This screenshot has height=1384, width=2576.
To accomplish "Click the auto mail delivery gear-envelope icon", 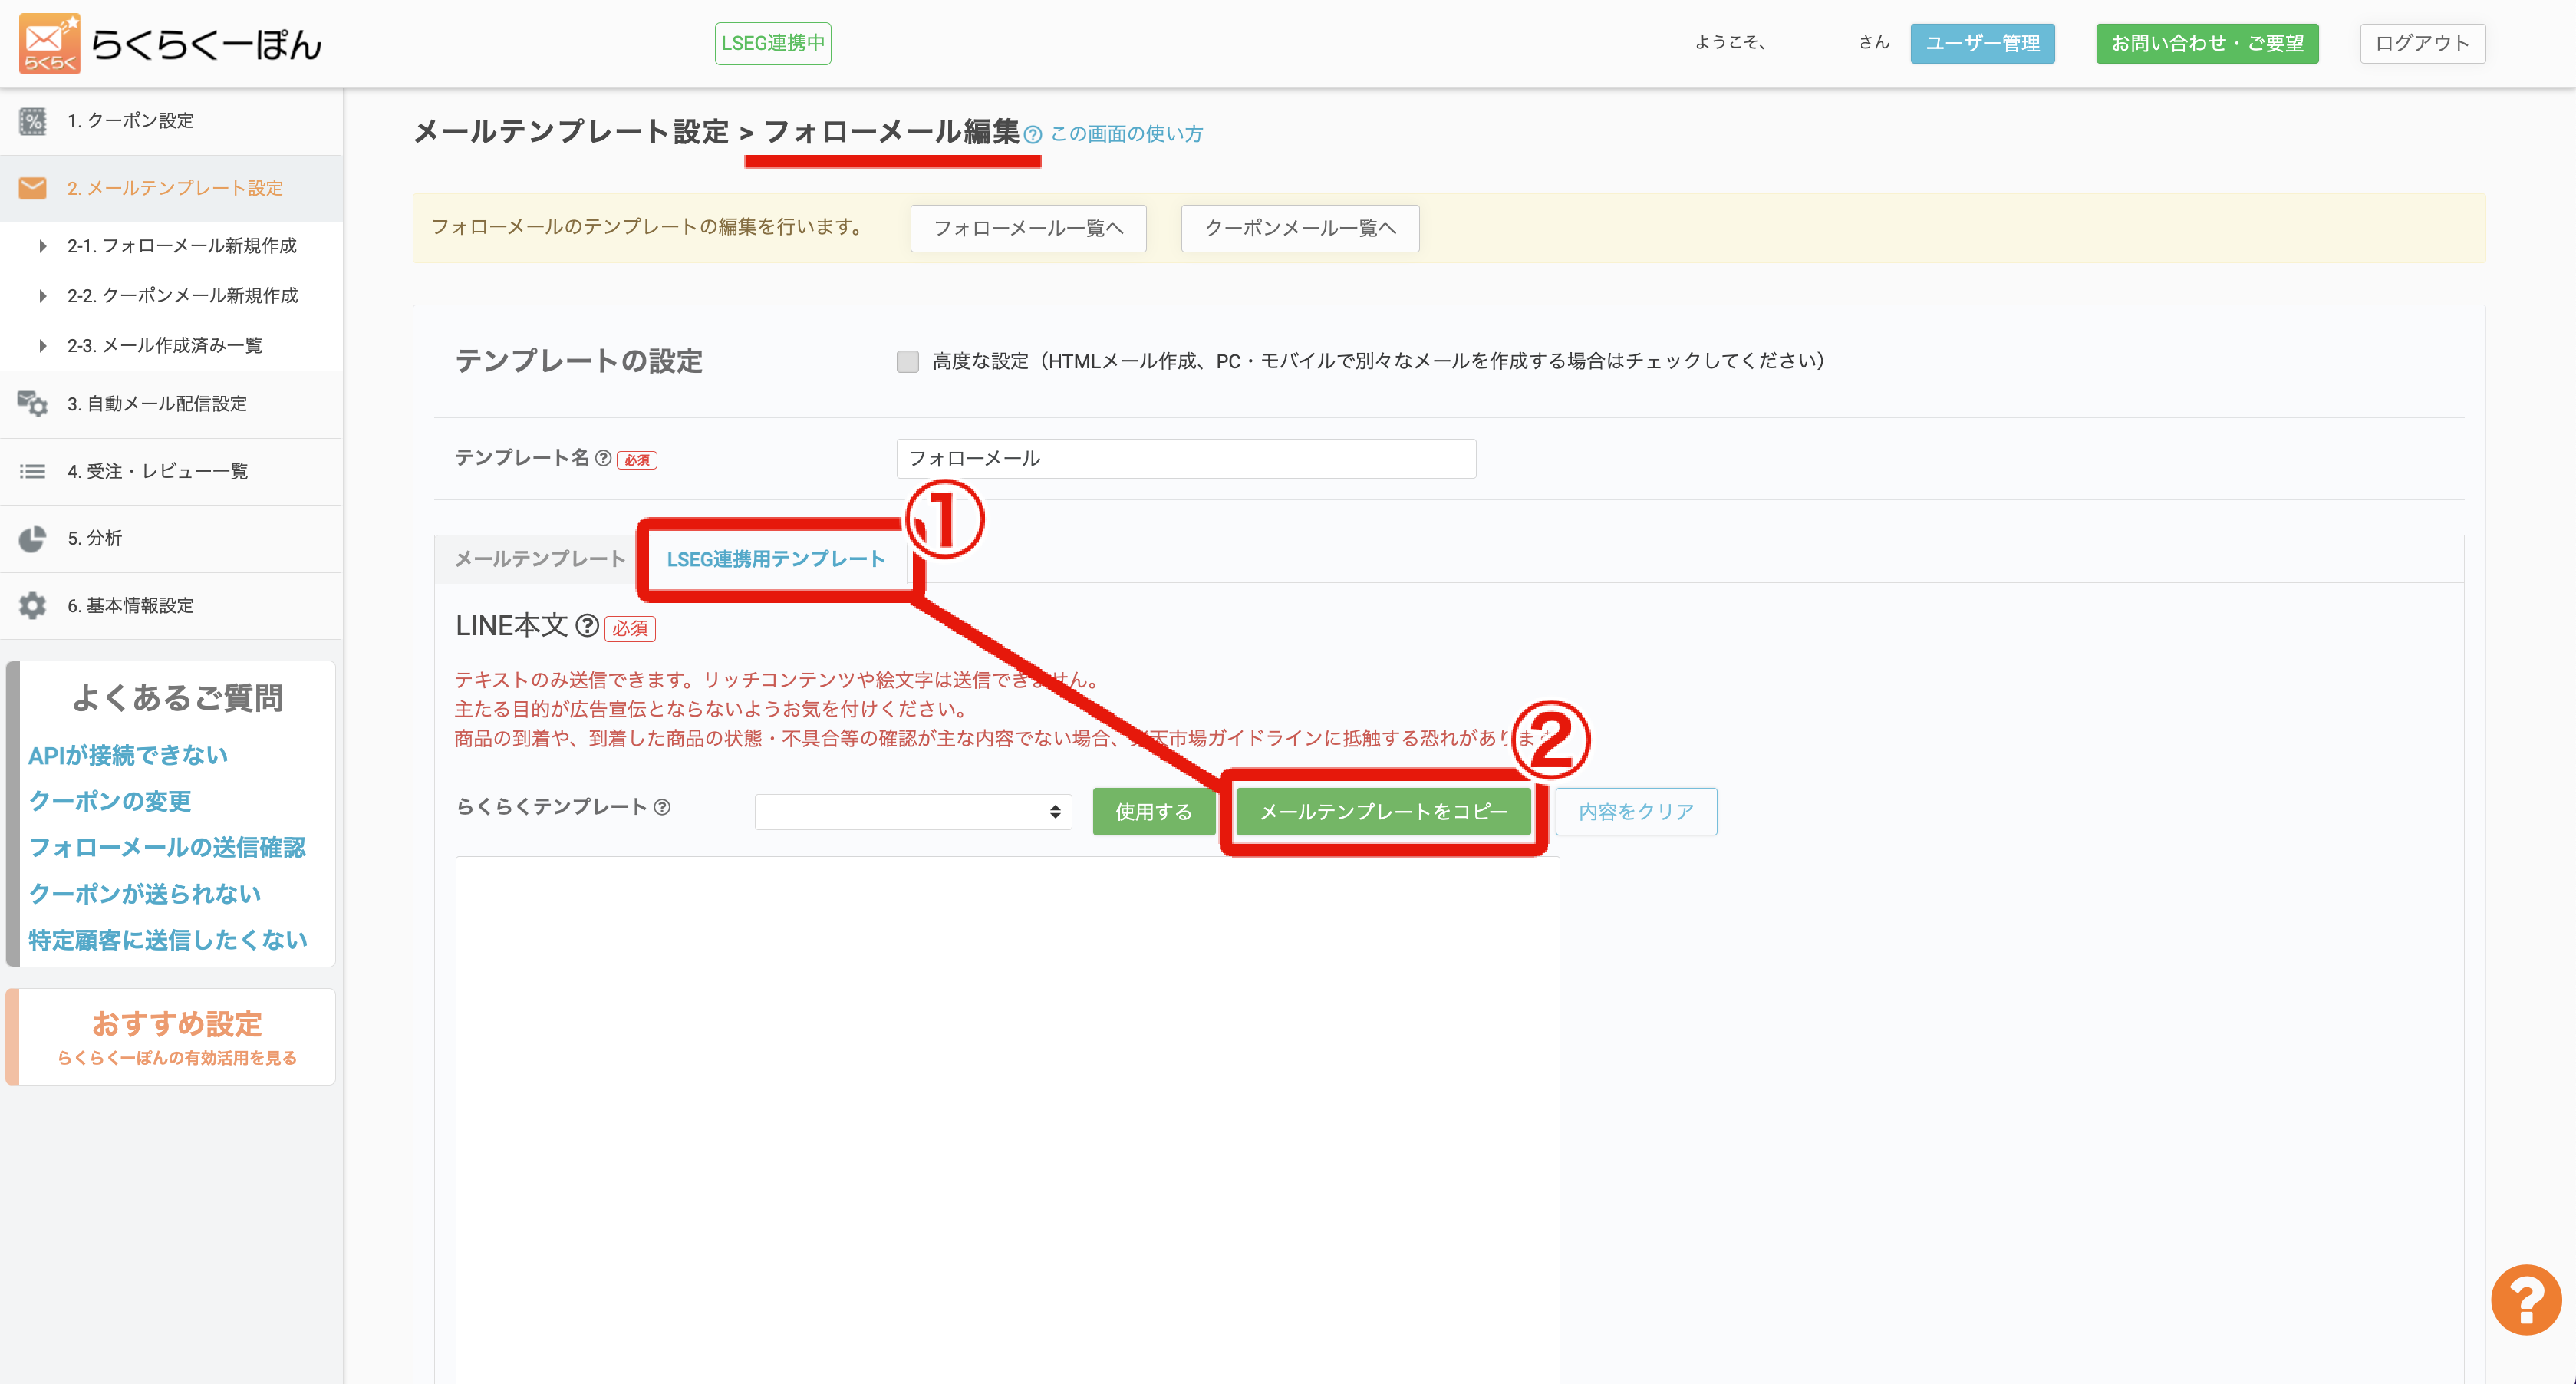I will [33, 404].
